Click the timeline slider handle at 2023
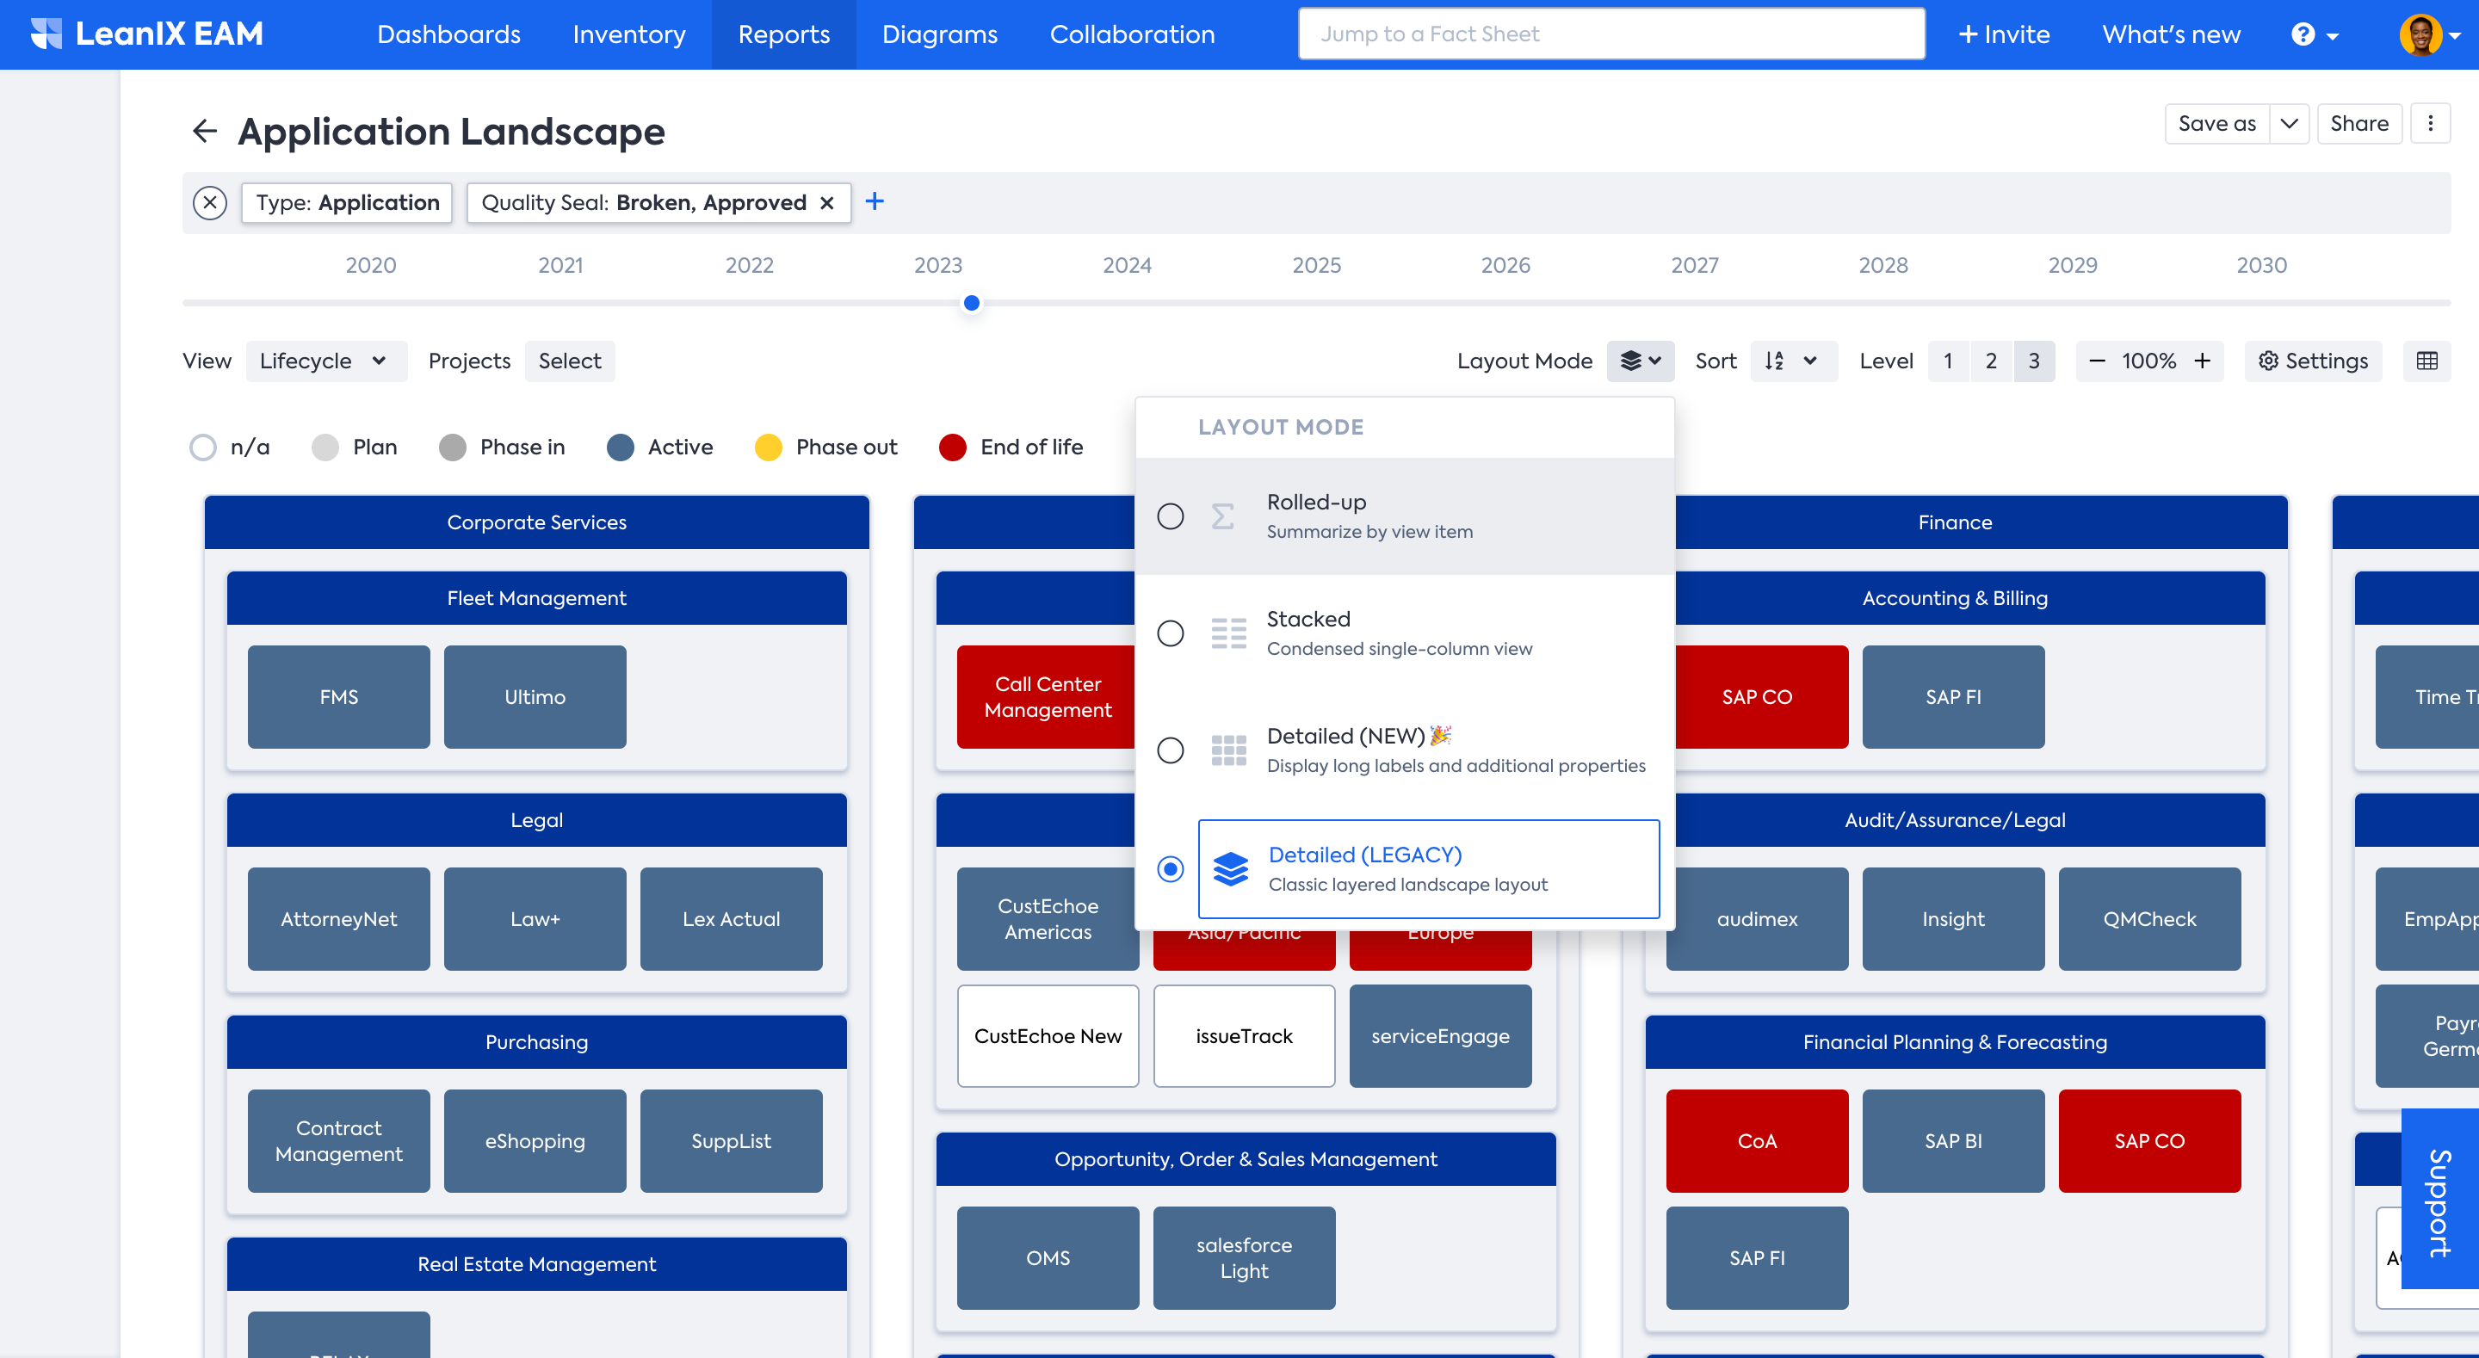 [x=972, y=303]
